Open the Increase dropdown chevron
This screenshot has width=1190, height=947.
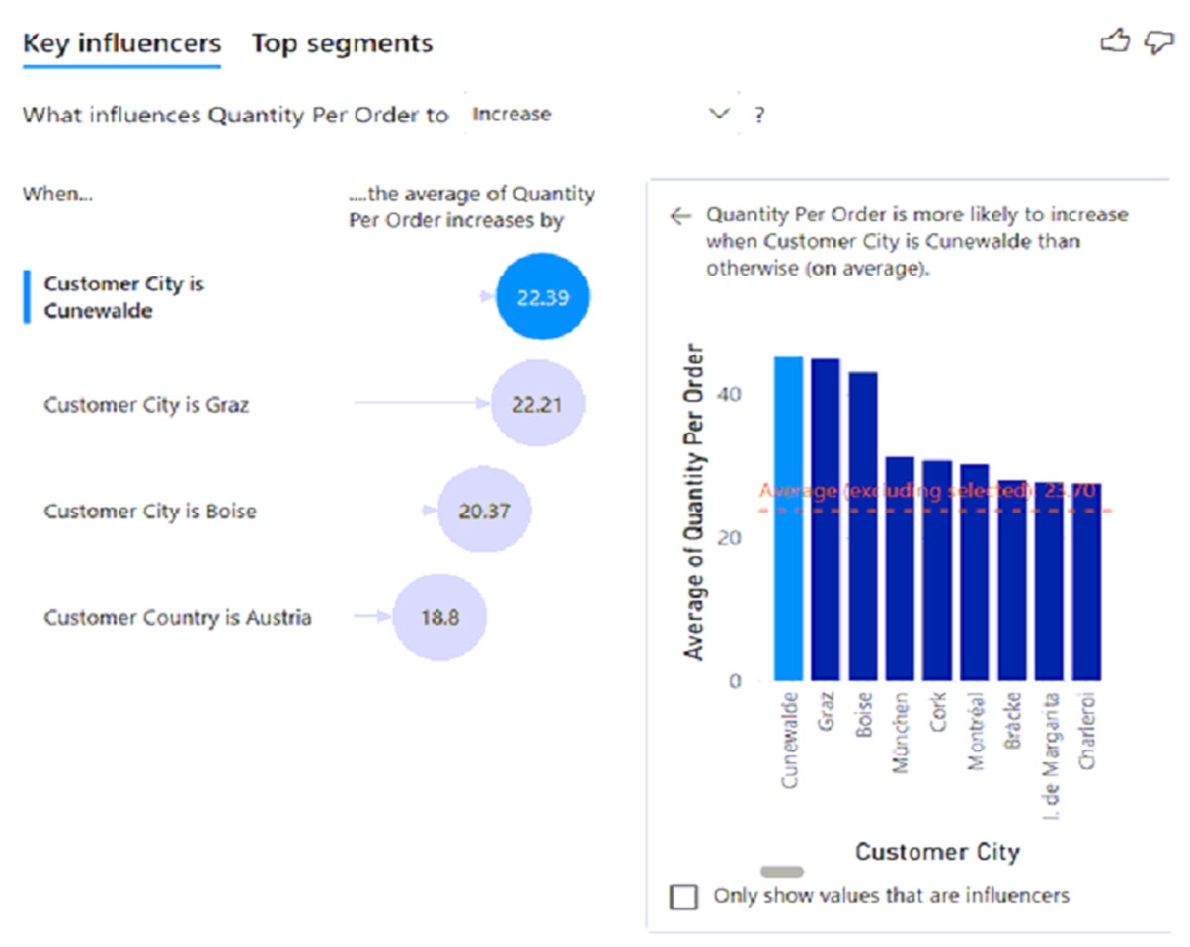click(721, 114)
